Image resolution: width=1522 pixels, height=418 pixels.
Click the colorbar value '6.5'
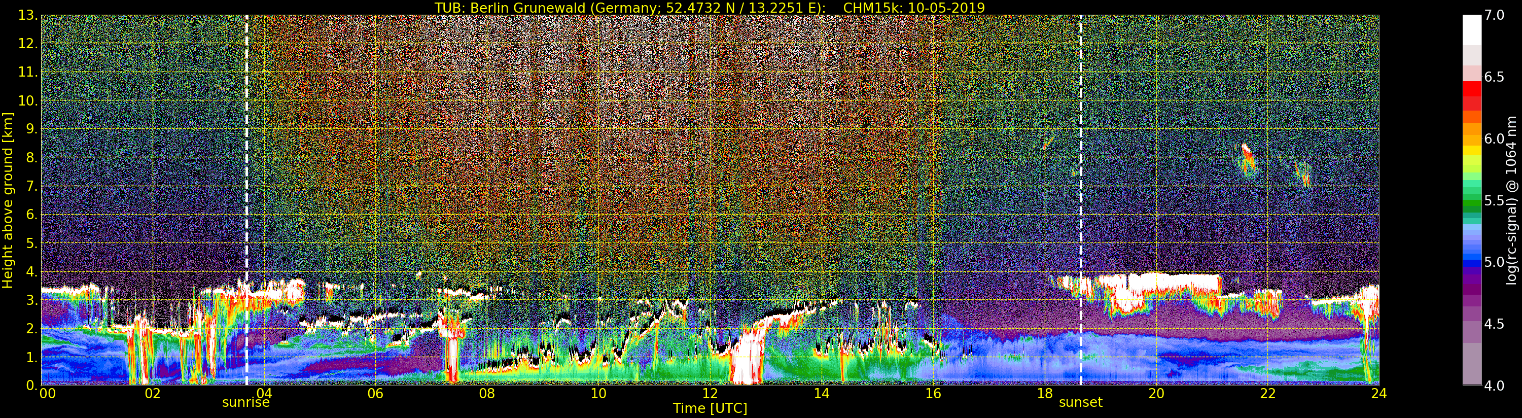point(1494,77)
